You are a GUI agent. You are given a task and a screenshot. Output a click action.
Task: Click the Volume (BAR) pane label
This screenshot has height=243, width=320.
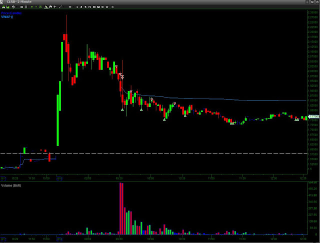click(11, 185)
